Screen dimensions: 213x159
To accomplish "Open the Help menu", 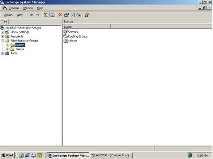I will 40,8.
